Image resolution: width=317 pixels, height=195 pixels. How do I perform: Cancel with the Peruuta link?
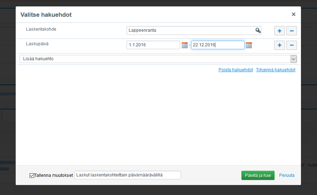(x=287, y=175)
